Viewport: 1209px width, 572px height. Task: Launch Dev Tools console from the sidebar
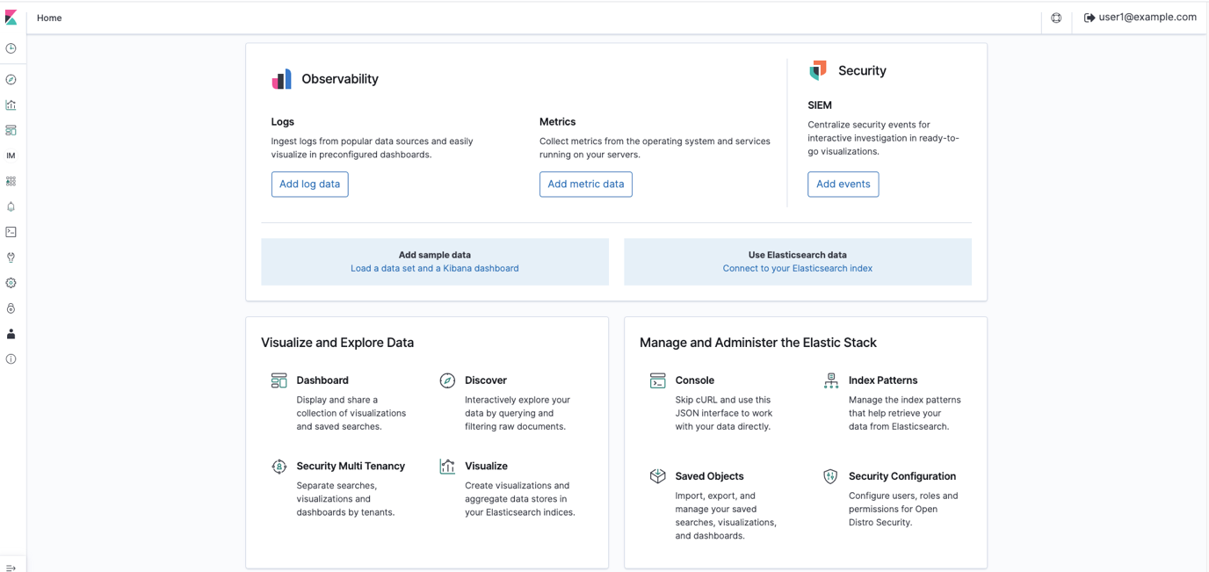[x=11, y=232]
